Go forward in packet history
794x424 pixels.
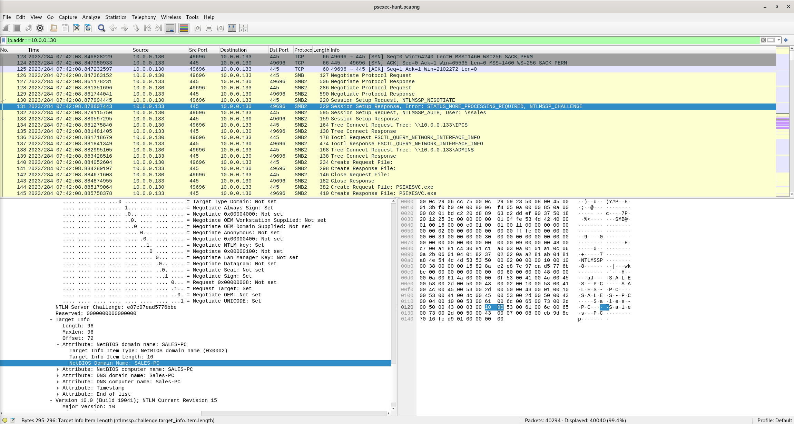tap(125, 28)
